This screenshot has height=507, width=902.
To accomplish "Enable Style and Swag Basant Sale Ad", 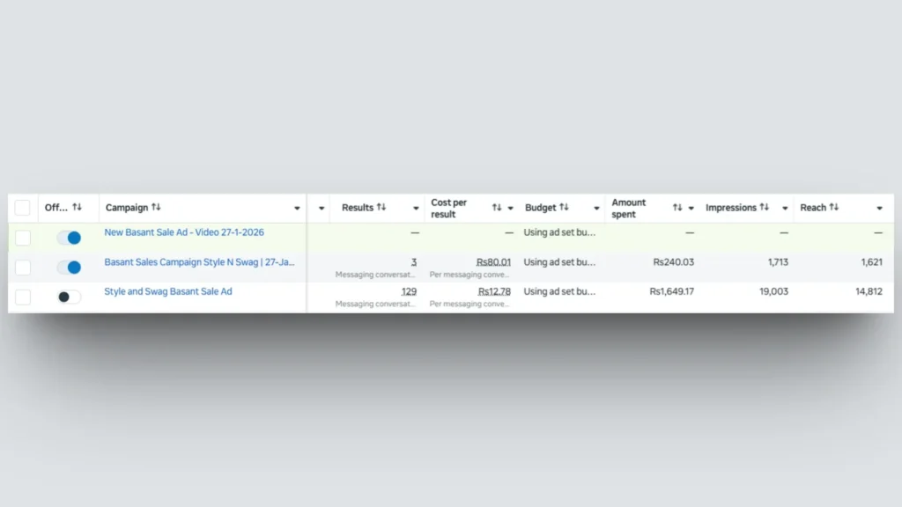I will tap(69, 297).
